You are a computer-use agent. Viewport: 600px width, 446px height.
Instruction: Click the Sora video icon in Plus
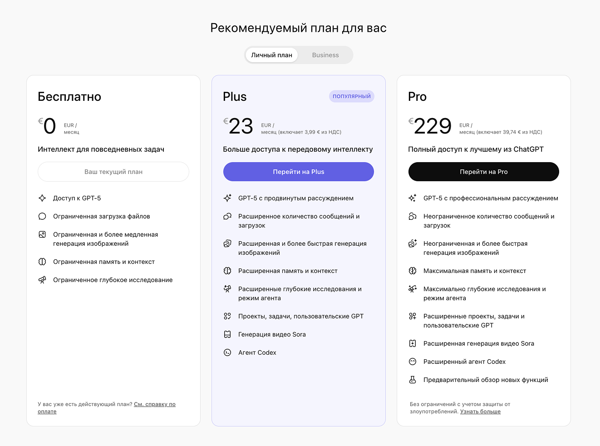pos(227,334)
